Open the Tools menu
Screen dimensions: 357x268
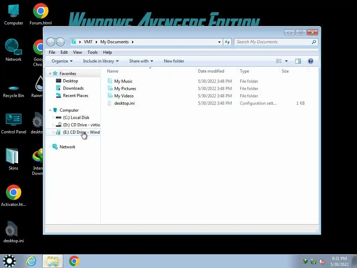pyautogui.click(x=92, y=52)
